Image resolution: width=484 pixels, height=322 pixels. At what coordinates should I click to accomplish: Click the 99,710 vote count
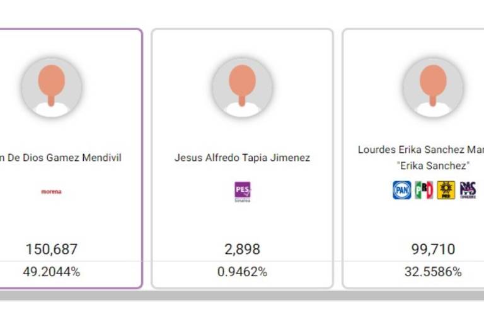(432, 249)
